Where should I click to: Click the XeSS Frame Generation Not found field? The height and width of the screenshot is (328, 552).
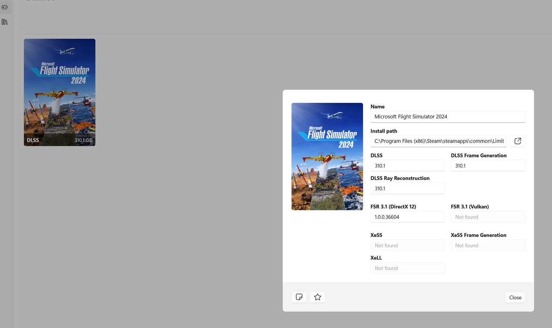pyautogui.click(x=488, y=245)
